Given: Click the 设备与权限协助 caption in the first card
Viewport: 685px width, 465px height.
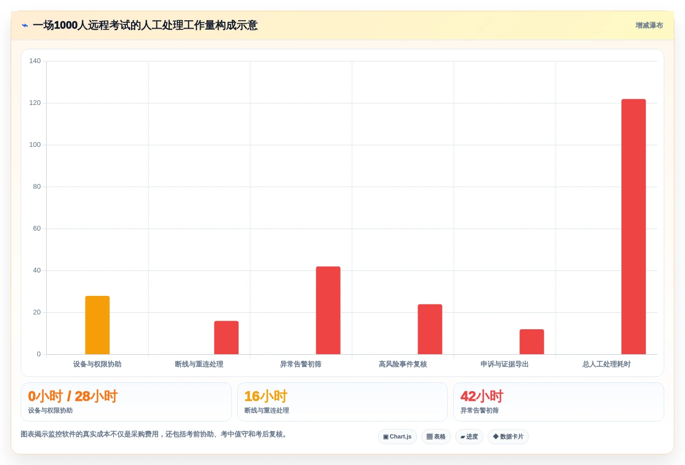Looking at the screenshot, I should 50,410.
